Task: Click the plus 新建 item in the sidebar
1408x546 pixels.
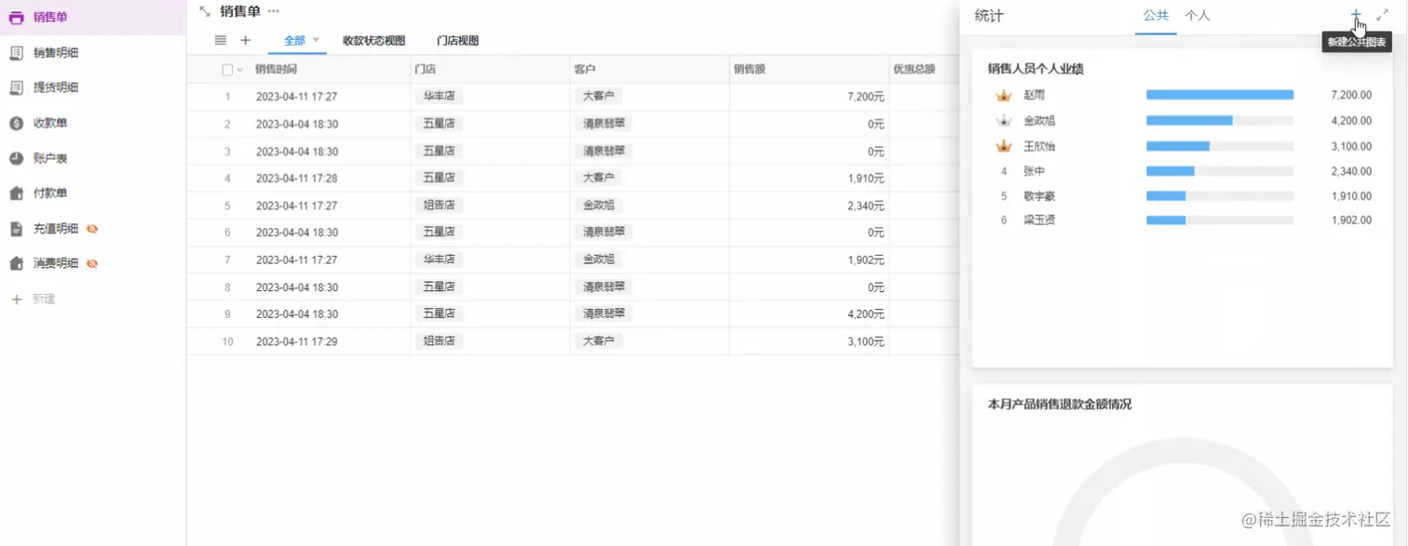Action: click(34, 299)
